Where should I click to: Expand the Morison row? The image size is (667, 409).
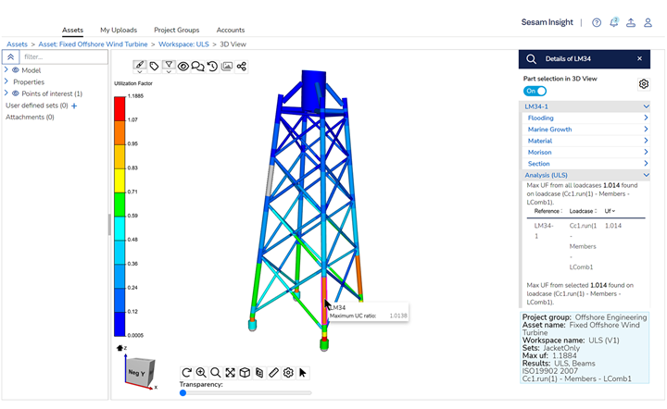(x=585, y=152)
